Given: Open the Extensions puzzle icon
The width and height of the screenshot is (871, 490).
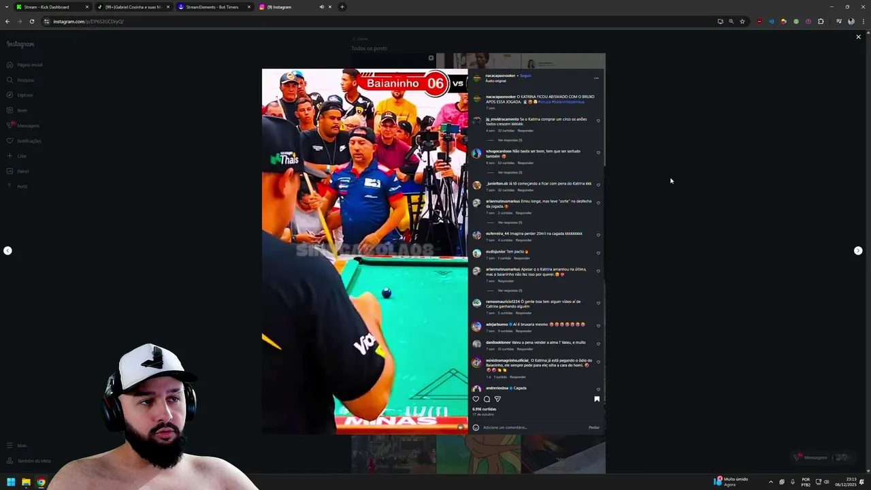Looking at the screenshot, I should pos(821,21).
